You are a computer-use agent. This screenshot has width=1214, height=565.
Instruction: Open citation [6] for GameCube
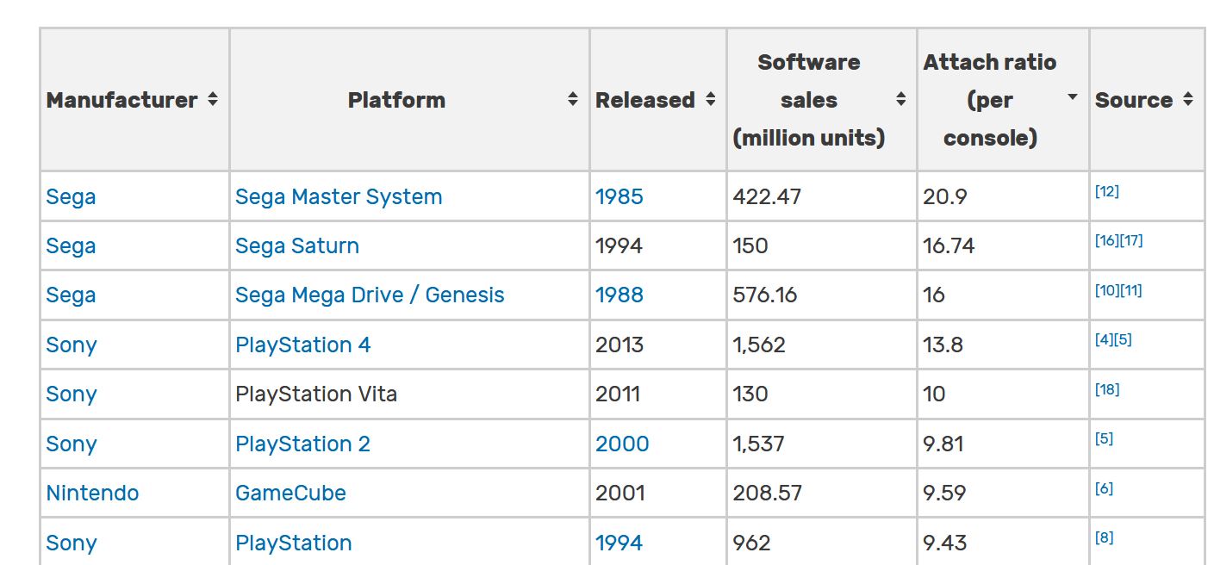pos(1104,488)
